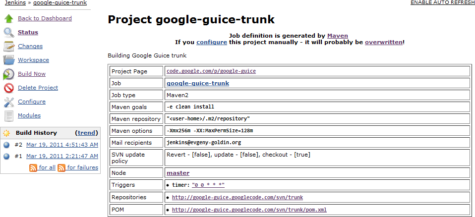475x217 pixels.
Task: Open the Configure sidebar link
Action: tap(32, 102)
